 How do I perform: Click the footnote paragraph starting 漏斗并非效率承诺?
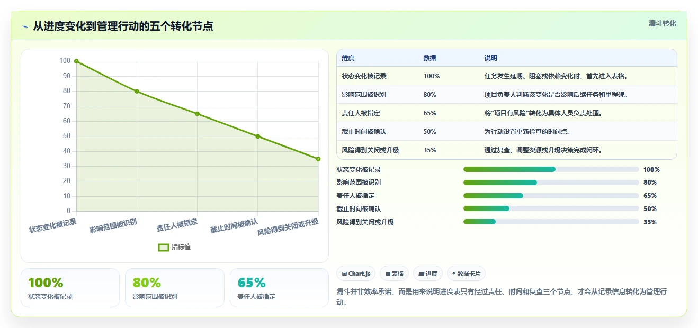tap(502, 297)
